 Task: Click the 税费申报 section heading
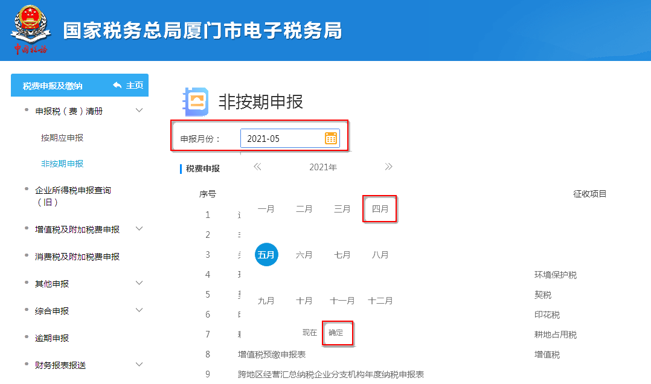[x=203, y=168]
